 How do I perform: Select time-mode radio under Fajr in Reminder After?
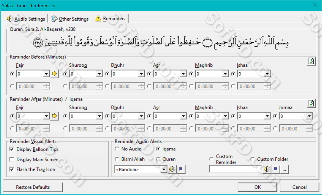[12, 128]
